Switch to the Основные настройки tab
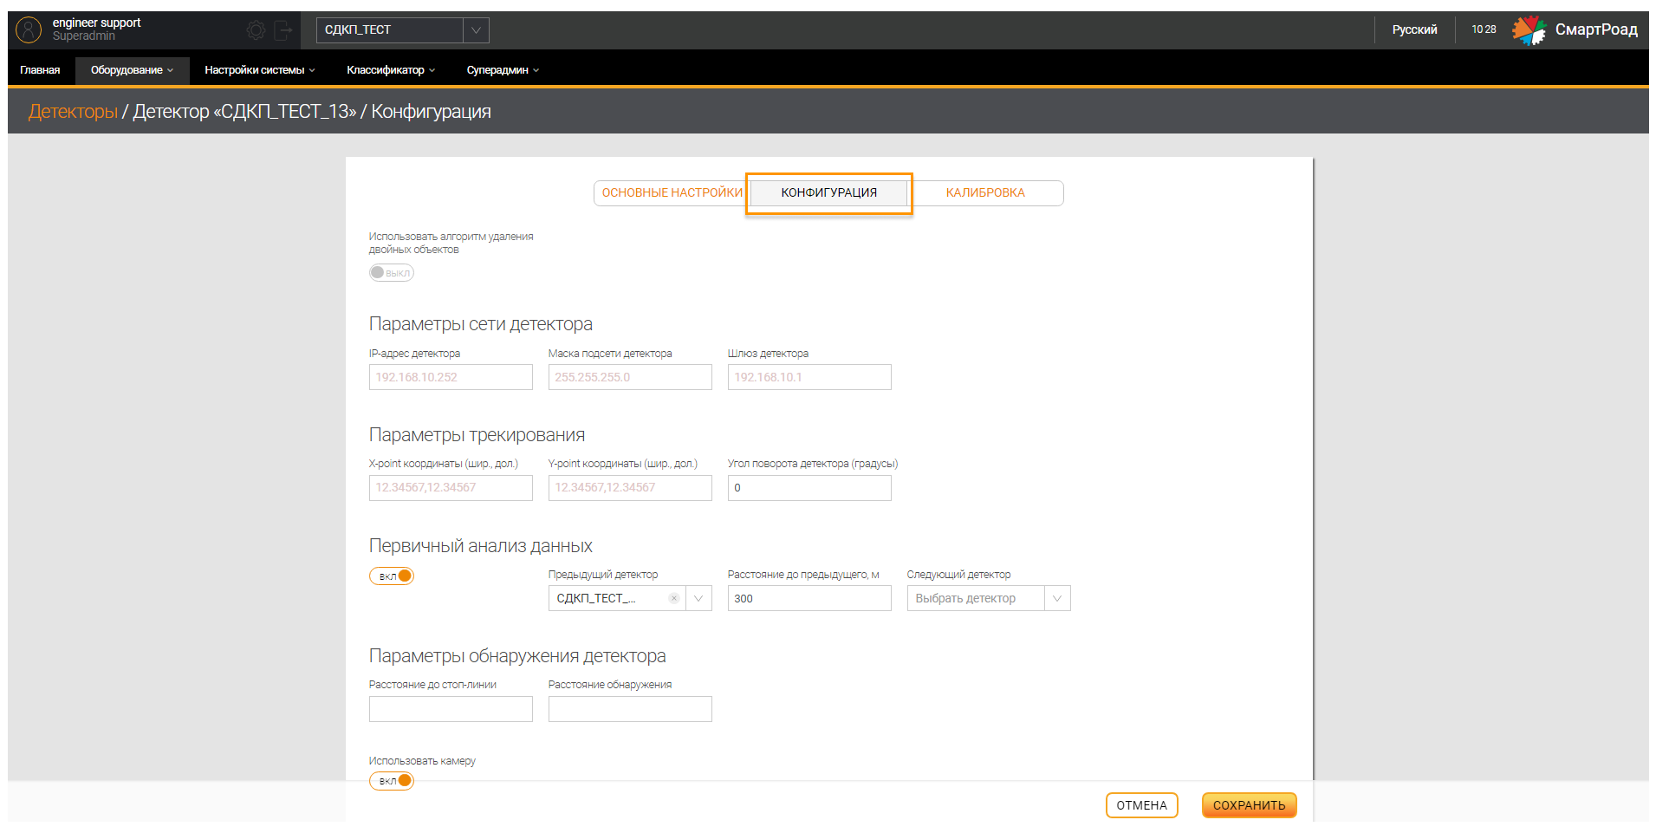The width and height of the screenshot is (1656, 833). (672, 192)
